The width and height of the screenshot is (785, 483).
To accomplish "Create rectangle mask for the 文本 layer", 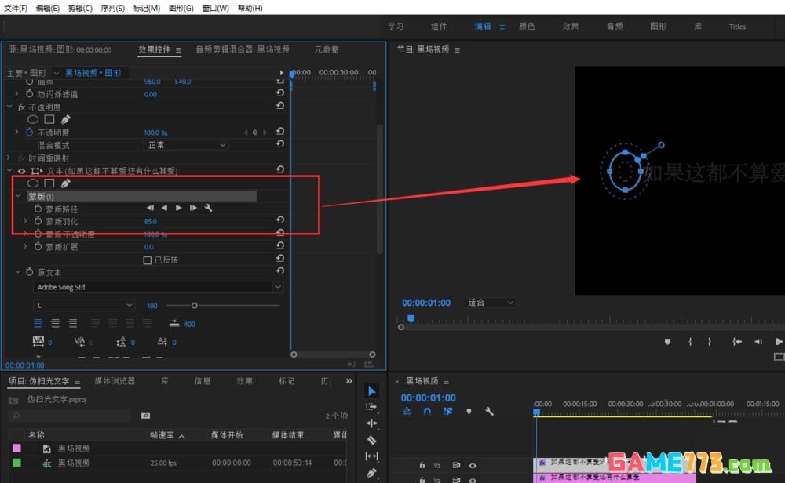I will pos(49,183).
